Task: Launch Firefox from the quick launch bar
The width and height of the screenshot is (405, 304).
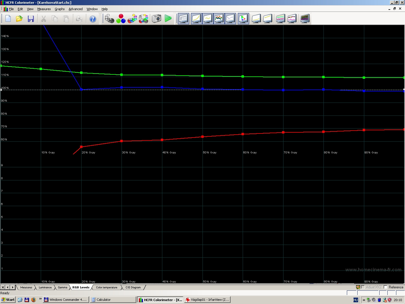Action: (34, 300)
